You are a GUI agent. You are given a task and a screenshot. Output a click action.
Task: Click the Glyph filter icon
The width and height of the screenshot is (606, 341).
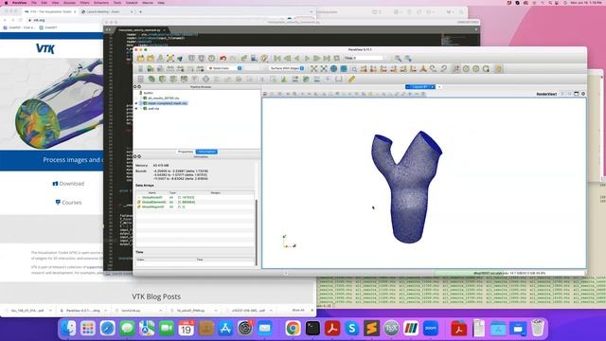[x=206, y=80]
